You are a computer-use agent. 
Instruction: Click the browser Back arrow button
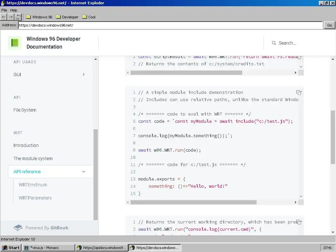coord(4,17)
